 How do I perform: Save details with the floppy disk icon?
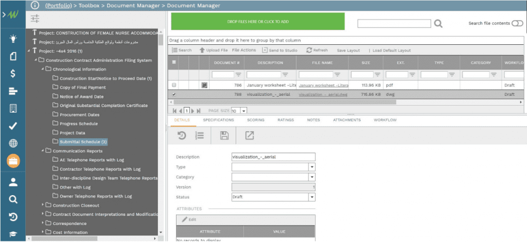click(x=224, y=135)
